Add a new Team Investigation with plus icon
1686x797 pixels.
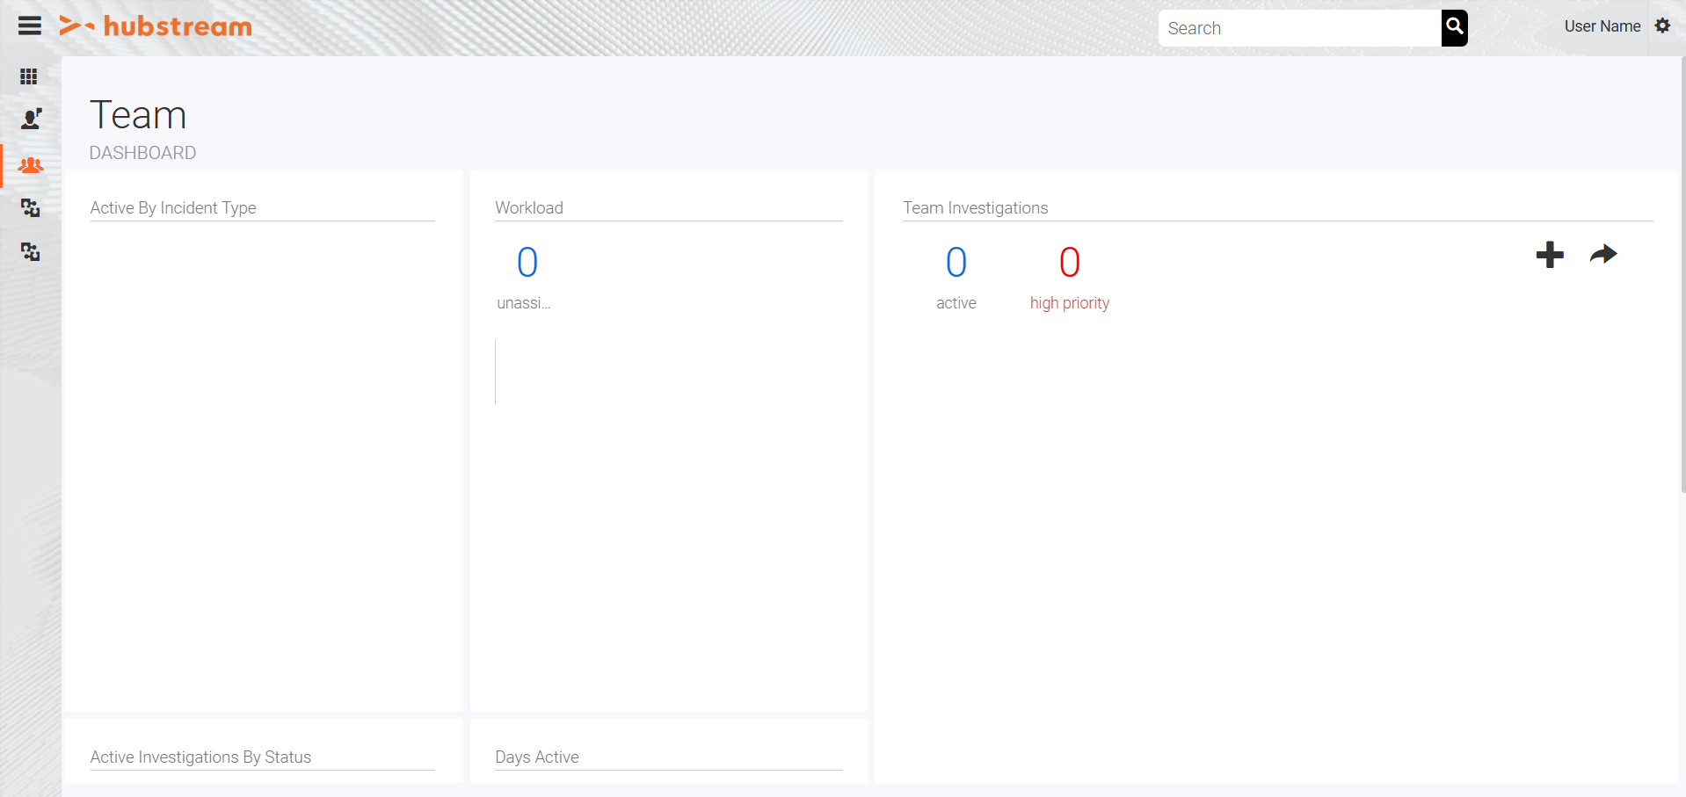click(x=1550, y=256)
